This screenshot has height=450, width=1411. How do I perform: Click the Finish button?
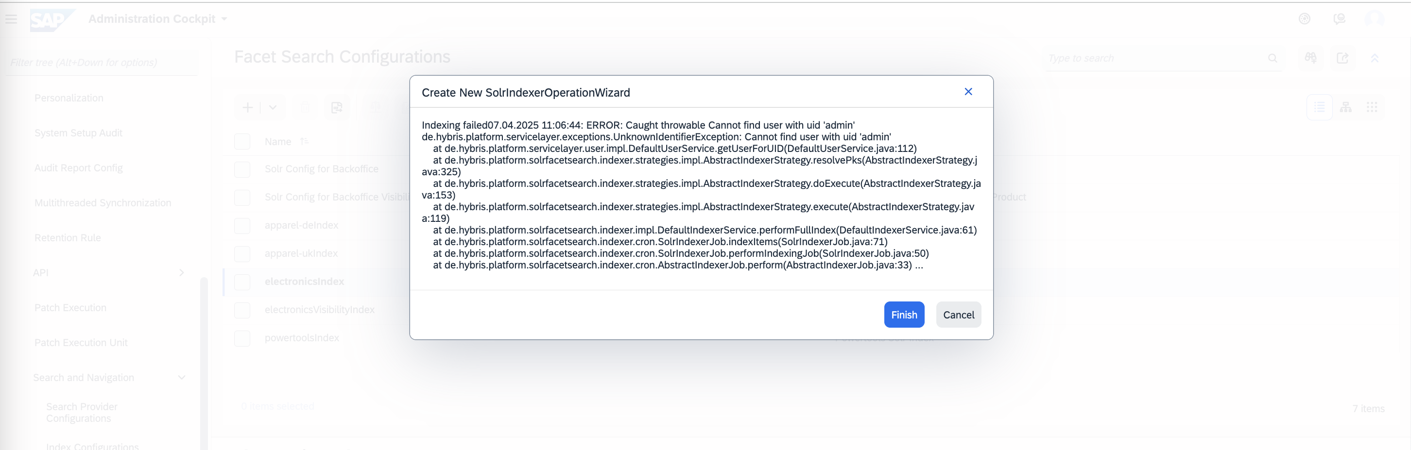coord(904,315)
